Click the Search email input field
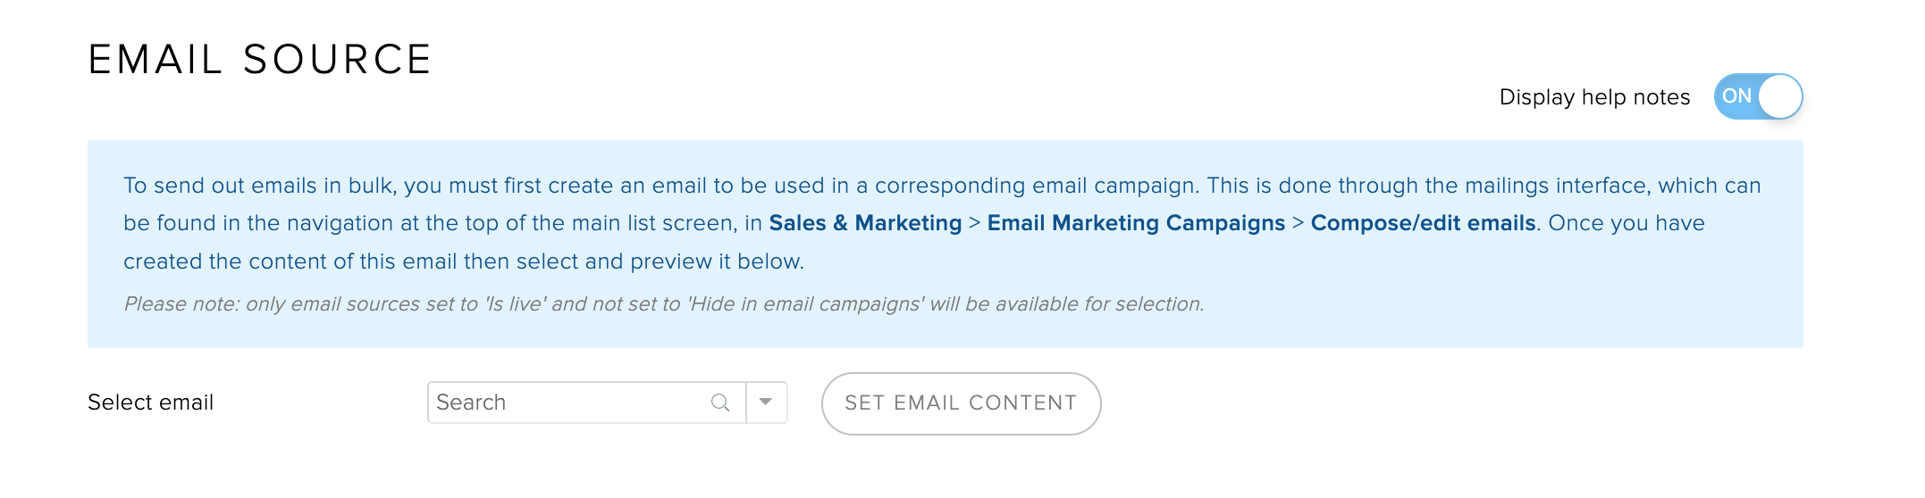 pyautogui.click(x=587, y=403)
